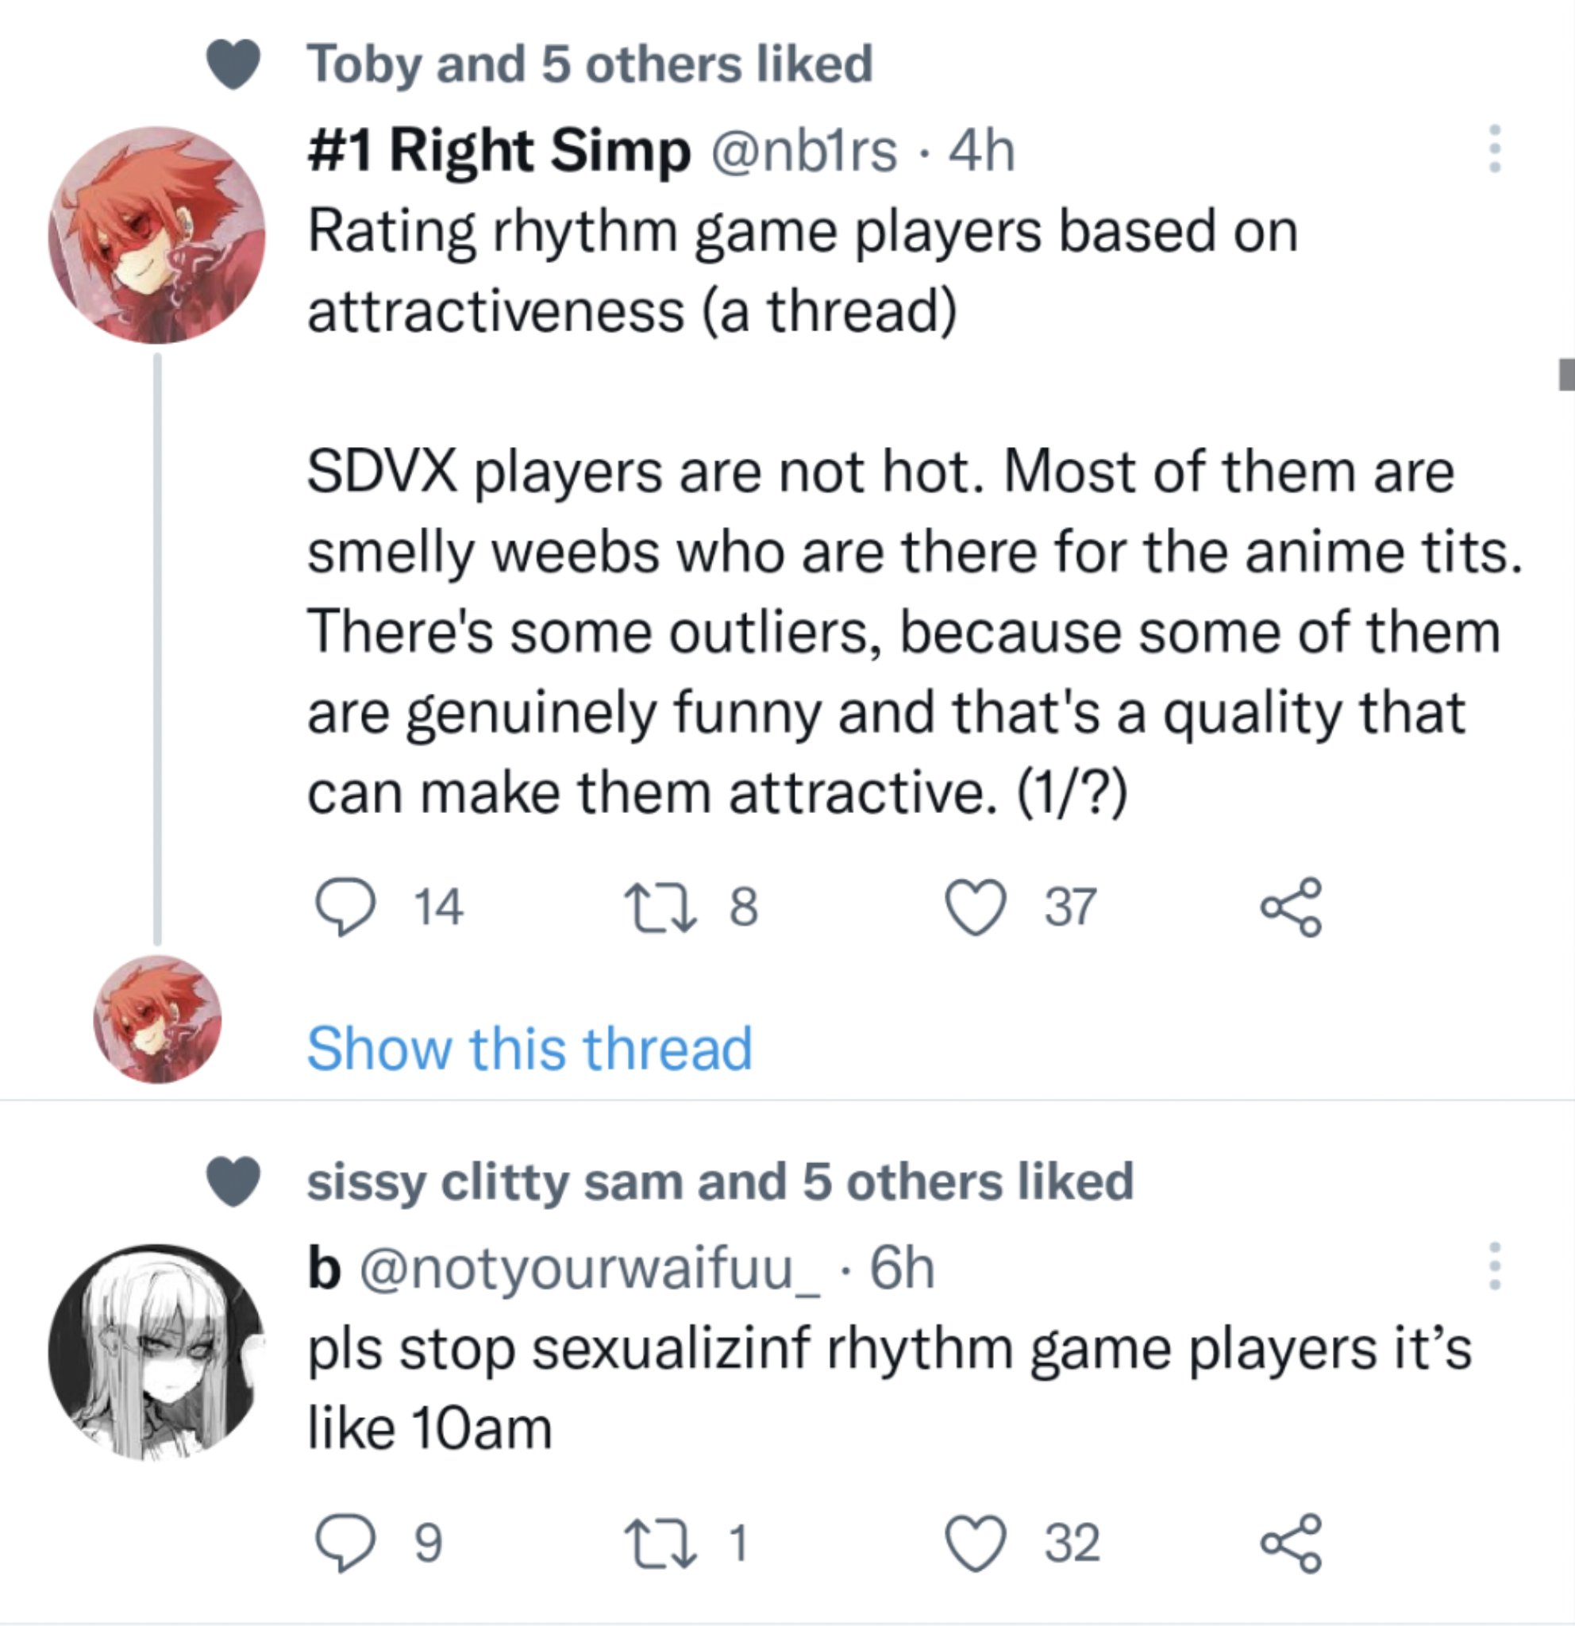Like the #1 Right Simp tweet
The height and width of the screenshot is (1626, 1575).
coord(976,906)
